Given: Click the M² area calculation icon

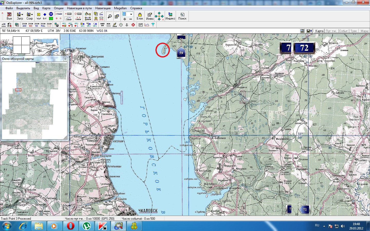Looking at the screenshot, I should click(141, 25).
